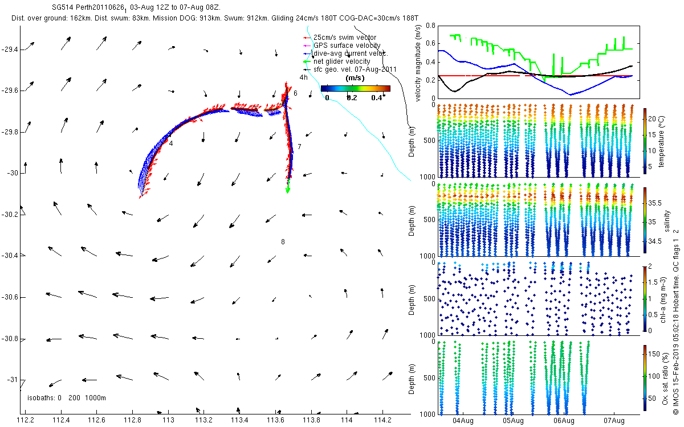
Task: Click the '35.5' tick on the salinity colorbar
Action: pos(654,203)
